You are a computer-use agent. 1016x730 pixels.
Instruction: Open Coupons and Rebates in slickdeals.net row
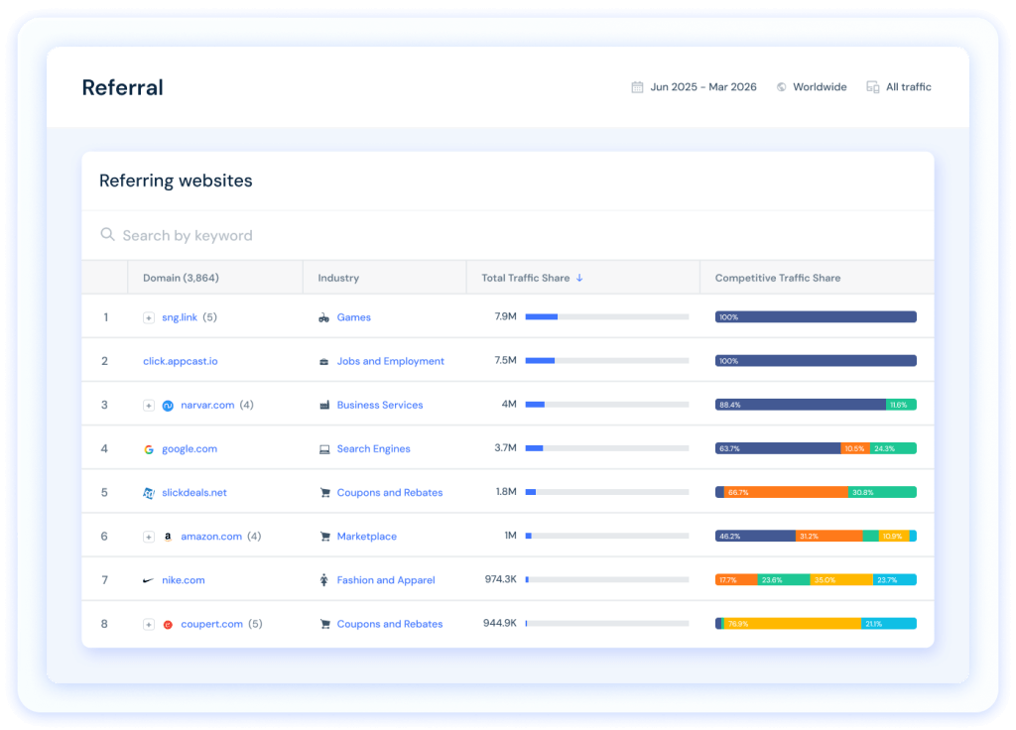[x=389, y=492]
